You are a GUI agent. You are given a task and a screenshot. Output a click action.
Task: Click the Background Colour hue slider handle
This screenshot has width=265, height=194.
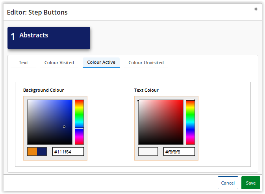click(79, 128)
